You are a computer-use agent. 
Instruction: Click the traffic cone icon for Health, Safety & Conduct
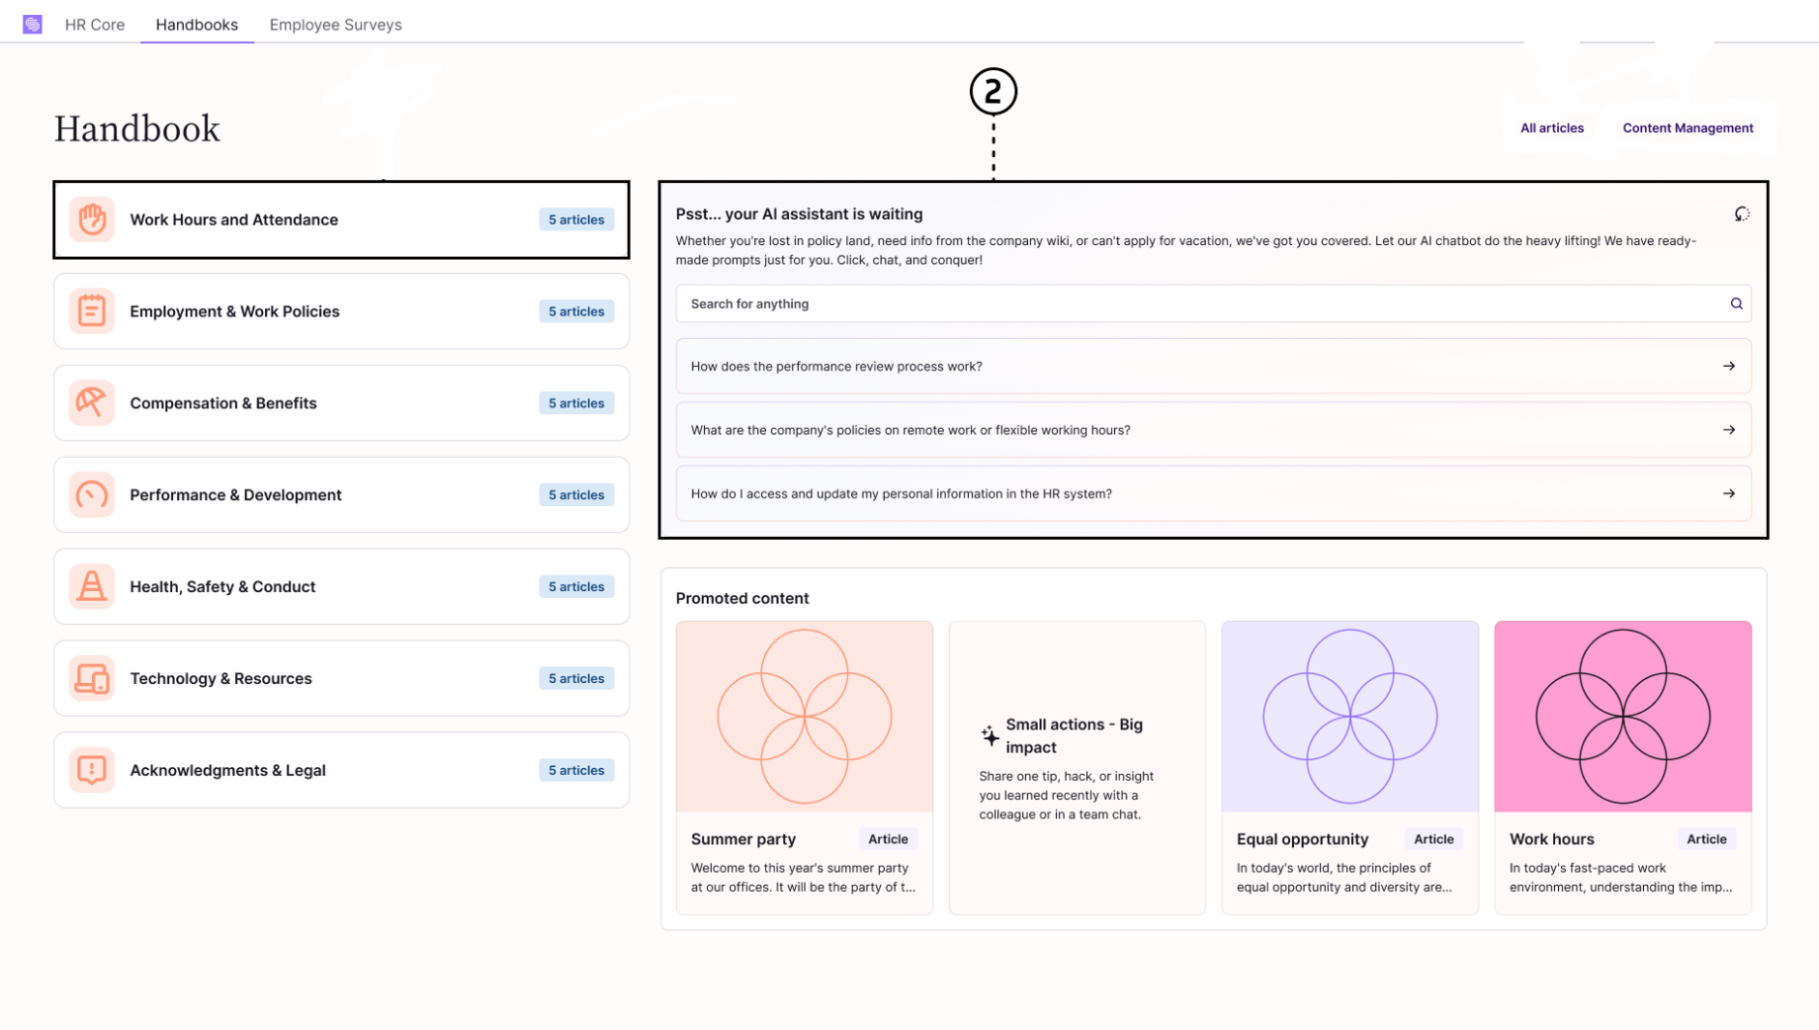(92, 586)
